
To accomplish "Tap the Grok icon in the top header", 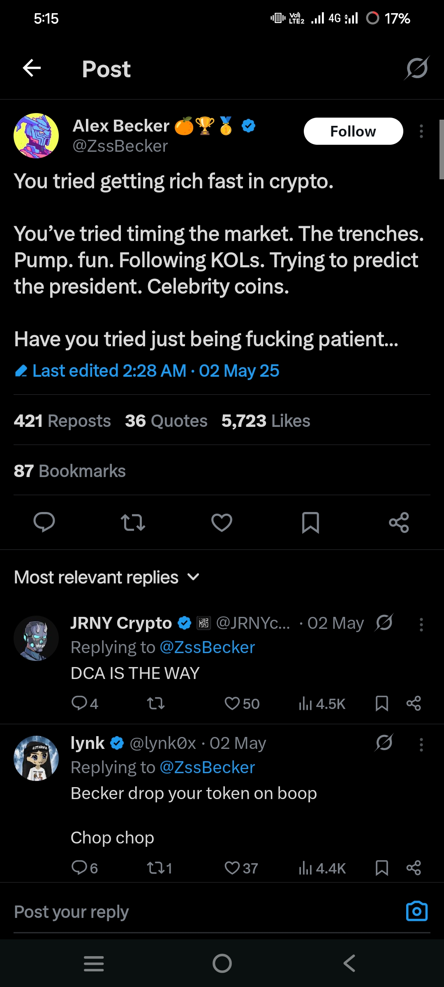I will (417, 68).
